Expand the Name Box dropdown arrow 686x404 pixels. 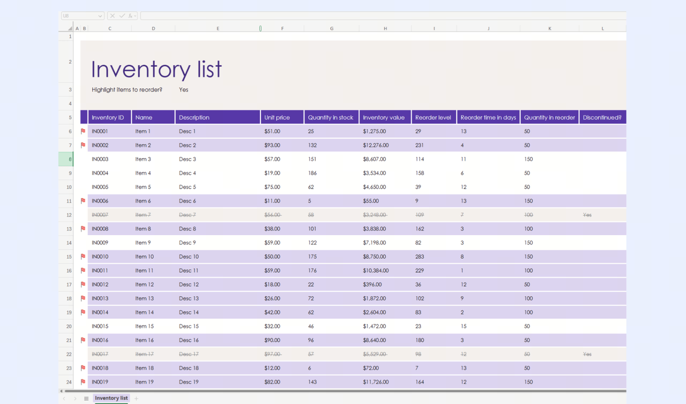point(100,16)
